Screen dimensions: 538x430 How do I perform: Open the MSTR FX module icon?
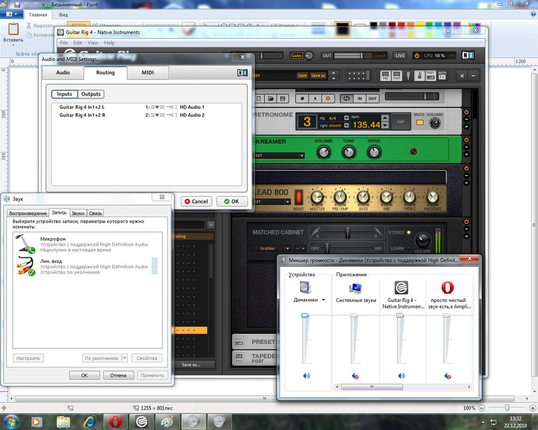(x=442, y=75)
